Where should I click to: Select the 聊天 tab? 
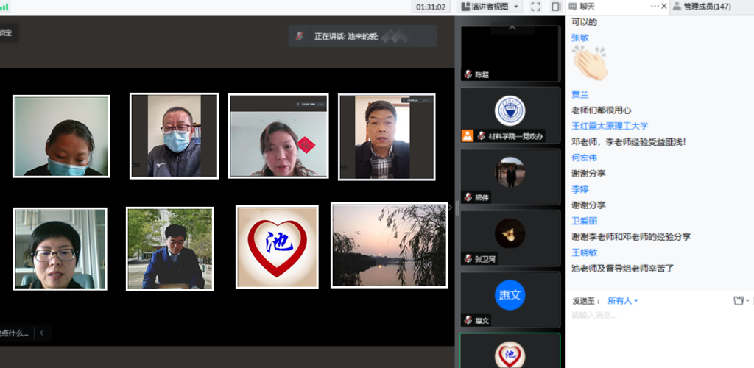coord(587,7)
